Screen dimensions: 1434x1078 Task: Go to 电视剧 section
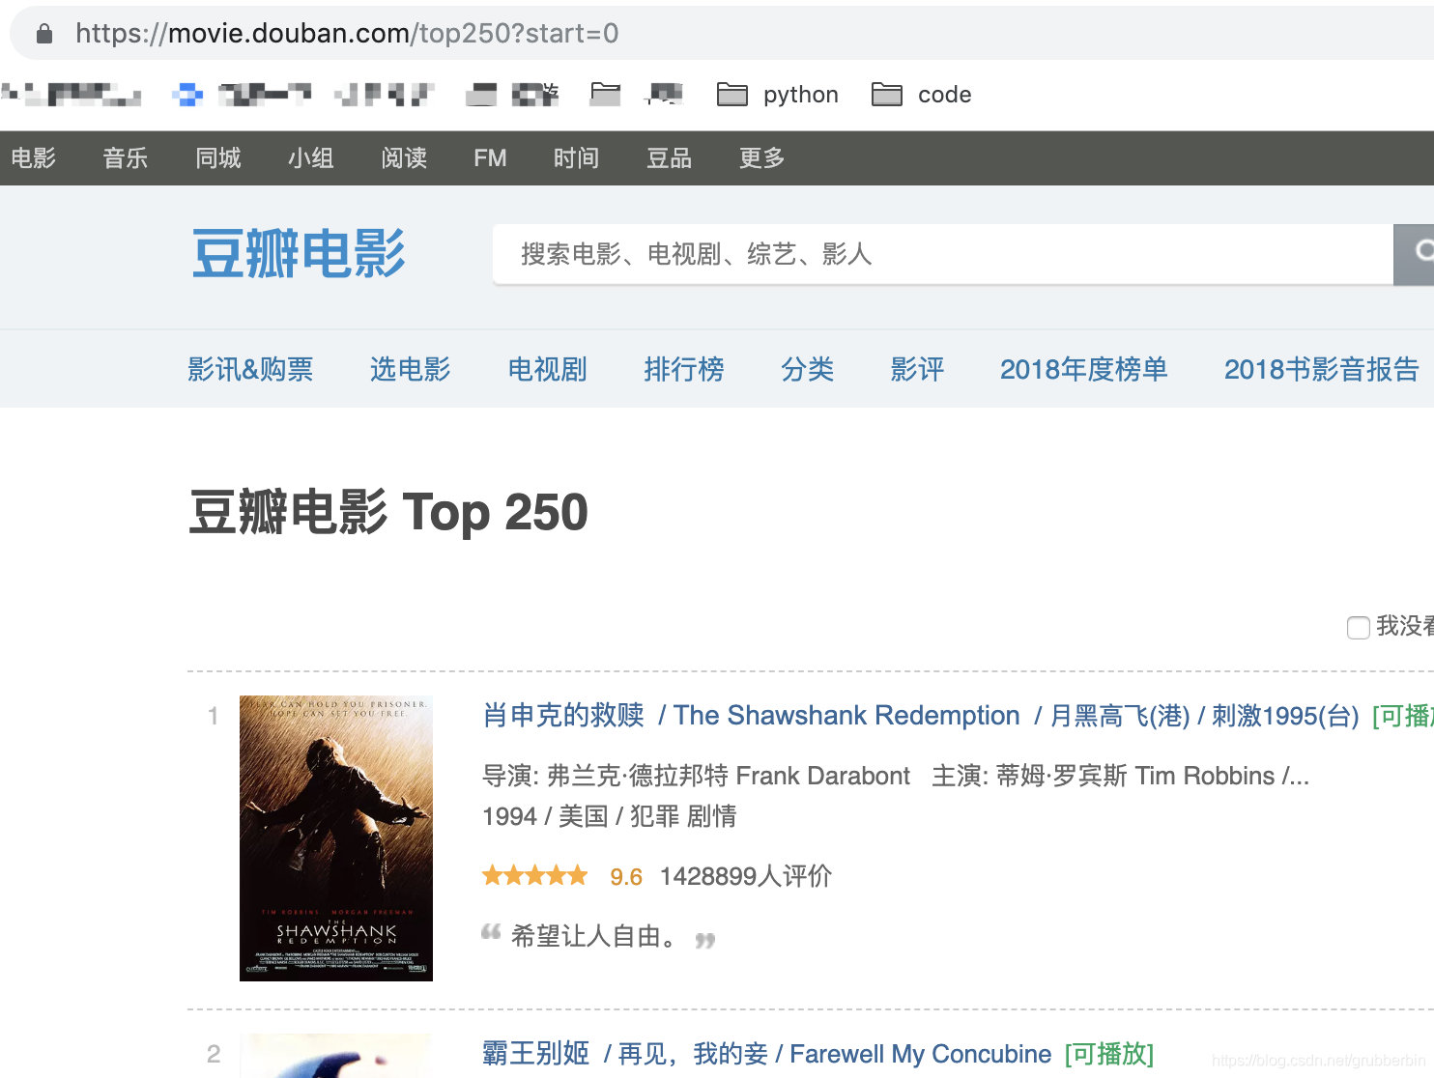(x=548, y=369)
